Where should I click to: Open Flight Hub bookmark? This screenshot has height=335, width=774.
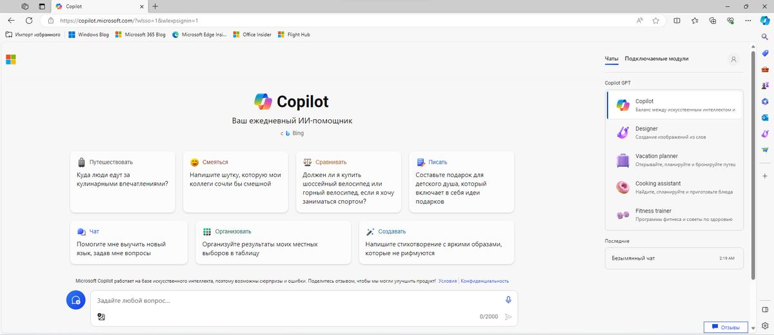pyautogui.click(x=293, y=35)
